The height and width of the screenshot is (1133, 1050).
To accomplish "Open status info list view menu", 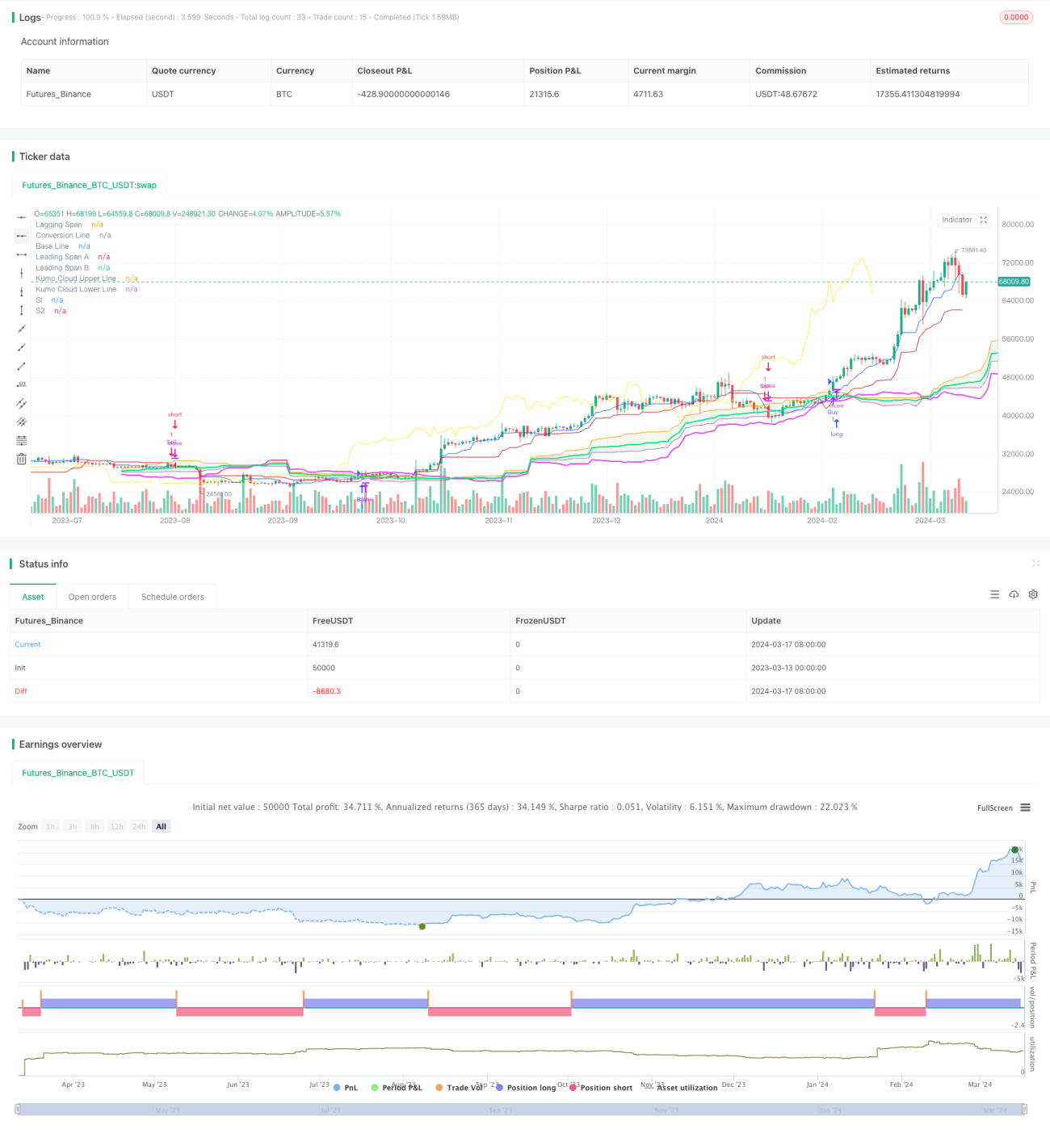I will pos(995,594).
